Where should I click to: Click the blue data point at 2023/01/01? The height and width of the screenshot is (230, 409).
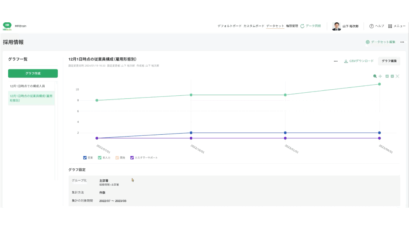[285, 133]
